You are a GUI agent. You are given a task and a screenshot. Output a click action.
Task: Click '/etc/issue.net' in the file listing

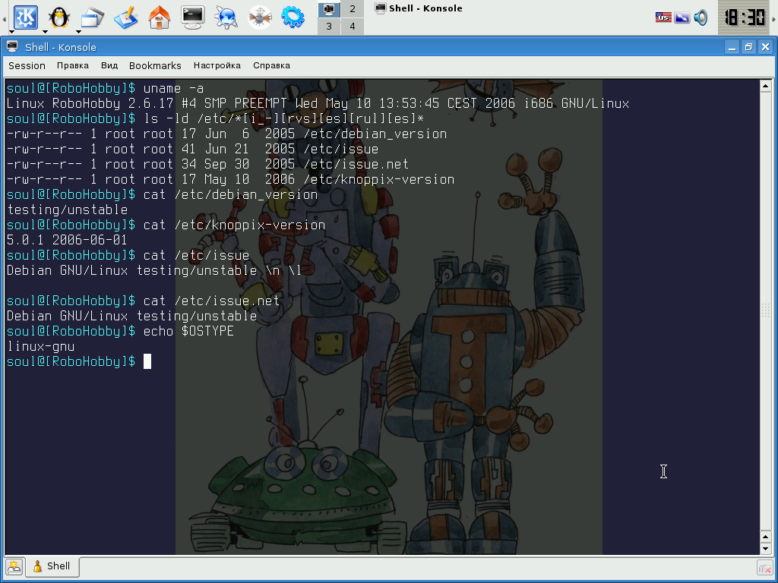pyautogui.click(x=356, y=164)
